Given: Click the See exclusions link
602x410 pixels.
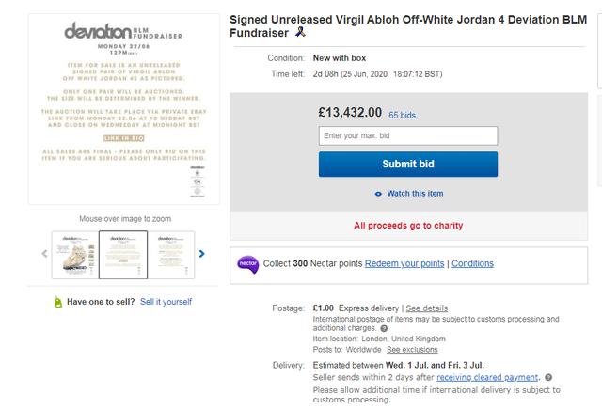Looking at the screenshot, I should pos(413,349).
